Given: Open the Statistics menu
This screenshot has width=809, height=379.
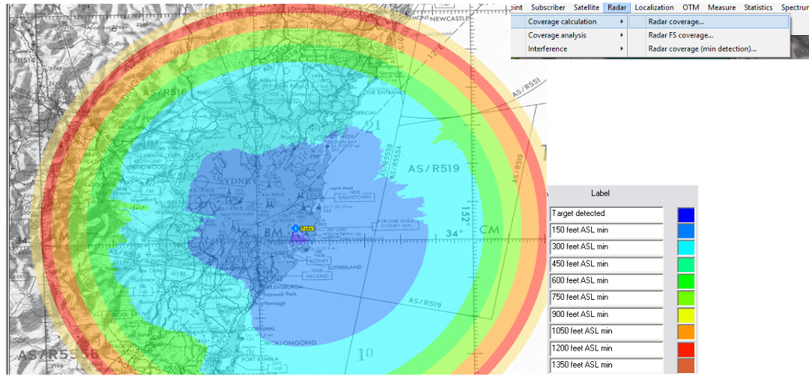Looking at the screenshot, I should [758, 7].
